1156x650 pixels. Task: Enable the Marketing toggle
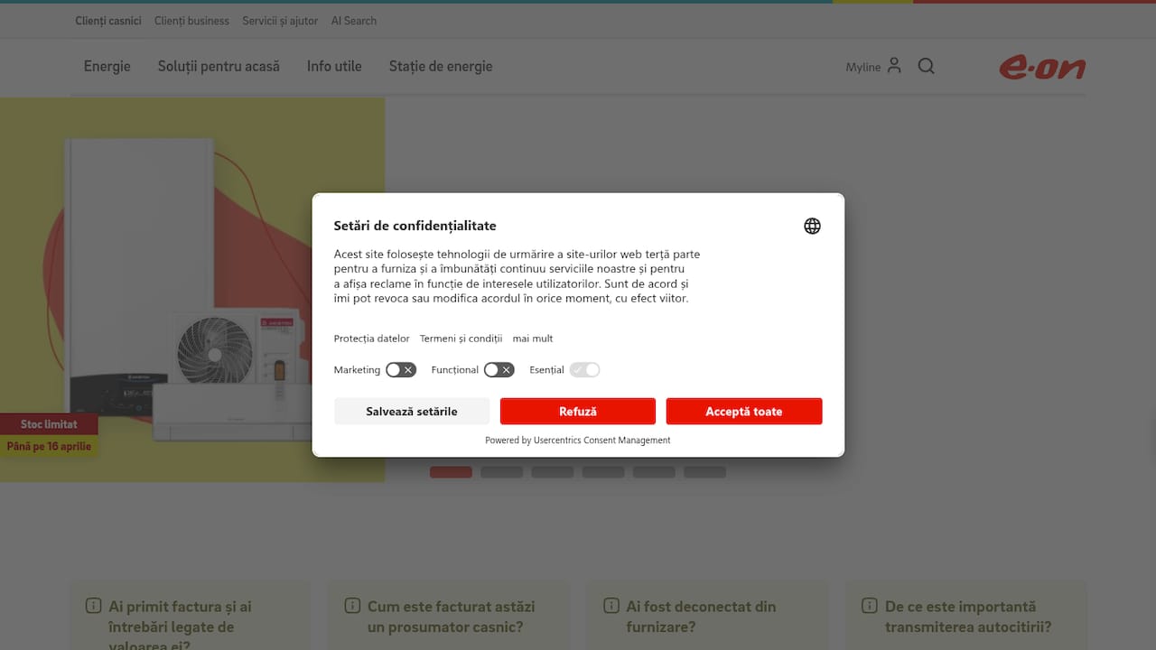coord(401,369)
